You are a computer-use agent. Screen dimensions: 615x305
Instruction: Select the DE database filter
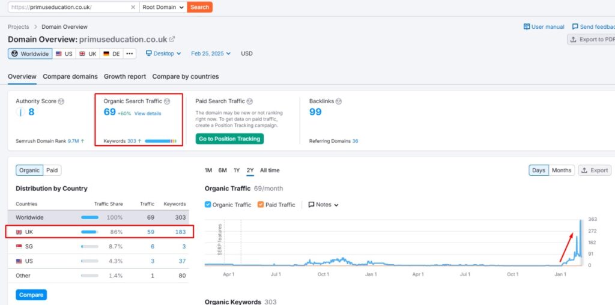coord(111,53)
